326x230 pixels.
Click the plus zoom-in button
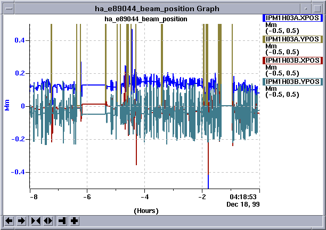(74, 220)
